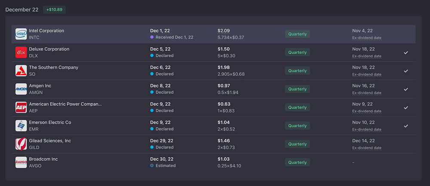
Task: Click the Dec 14, 22 ex-dividend date
Action: pyautogui.click(x=364, y=141)
